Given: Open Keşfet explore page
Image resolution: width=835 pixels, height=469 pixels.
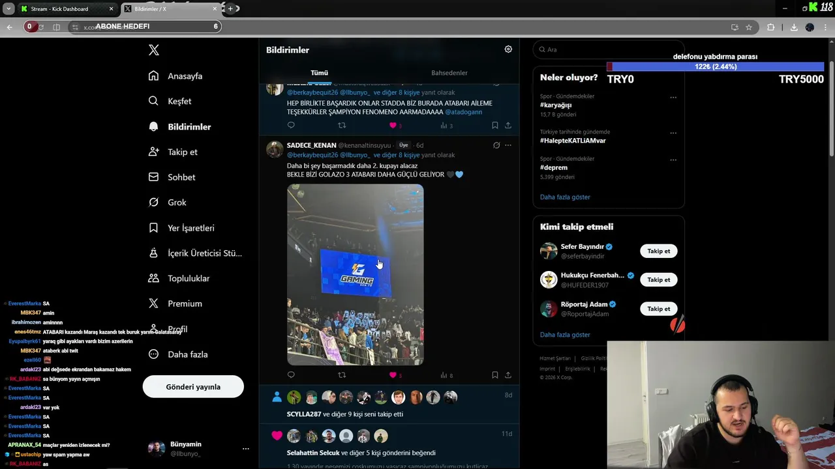Looking at the screenshot, I should point(170,101).
